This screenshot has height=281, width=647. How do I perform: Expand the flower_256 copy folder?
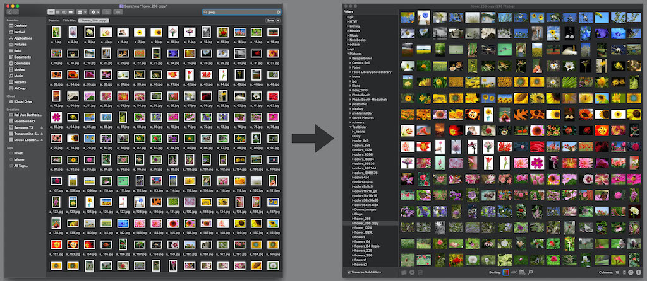[353, 224]
